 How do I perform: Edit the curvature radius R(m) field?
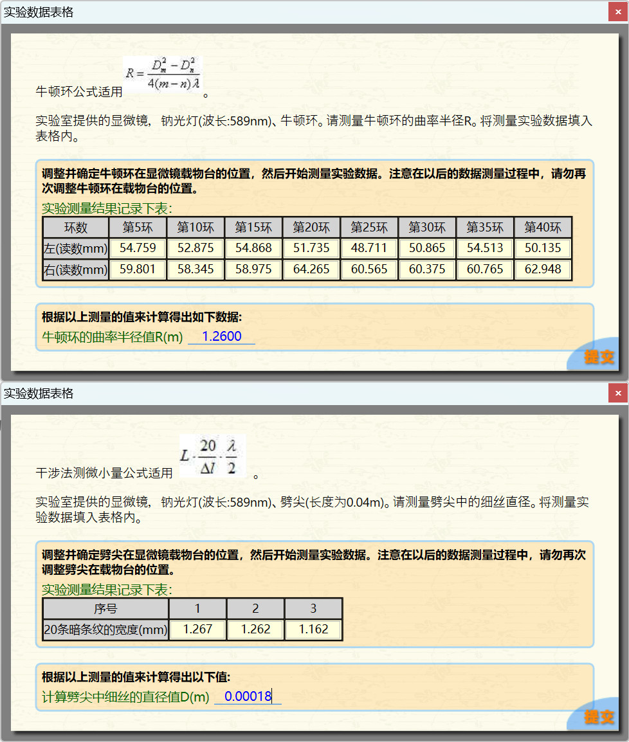pos(221,336)
